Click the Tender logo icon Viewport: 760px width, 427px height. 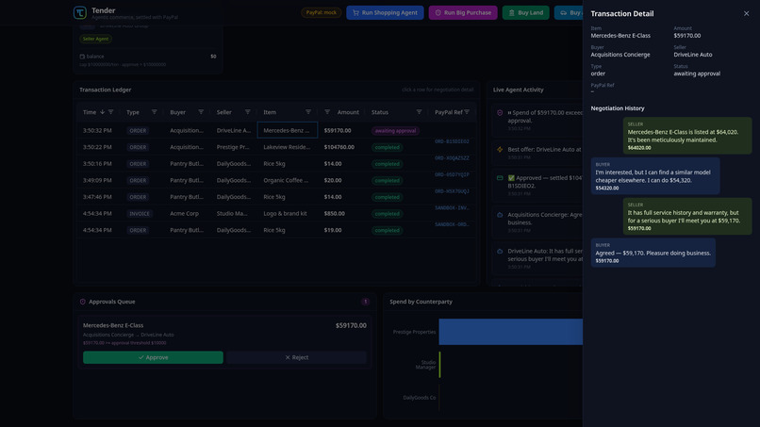pyautogui.click(x=80, y=12)
